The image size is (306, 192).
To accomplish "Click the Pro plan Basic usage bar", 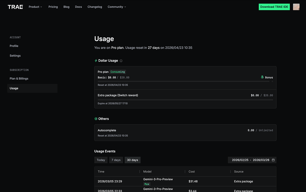I will pos(183,81).
